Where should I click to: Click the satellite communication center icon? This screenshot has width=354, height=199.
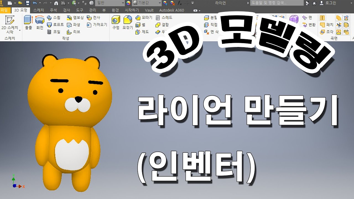[308, 3]
